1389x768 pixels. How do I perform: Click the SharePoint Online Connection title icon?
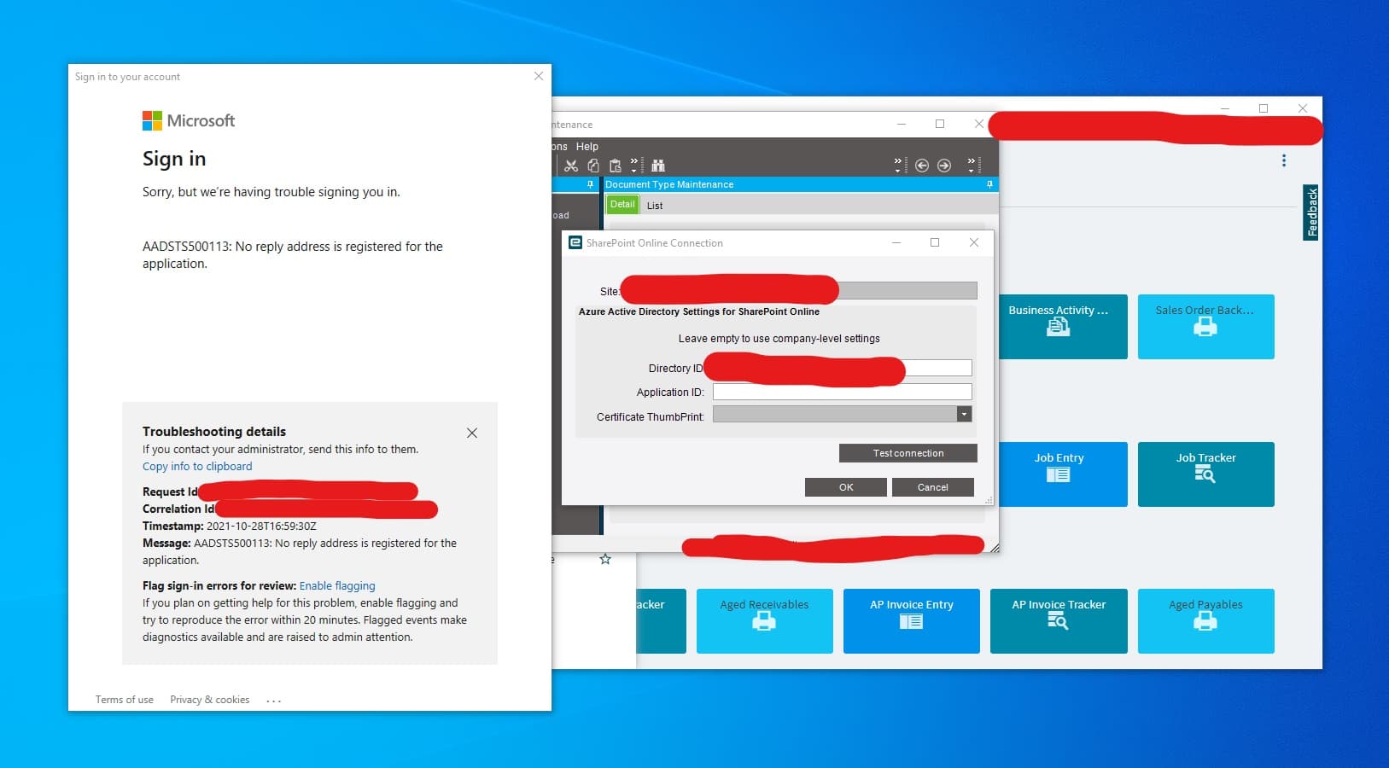(575, 243)
